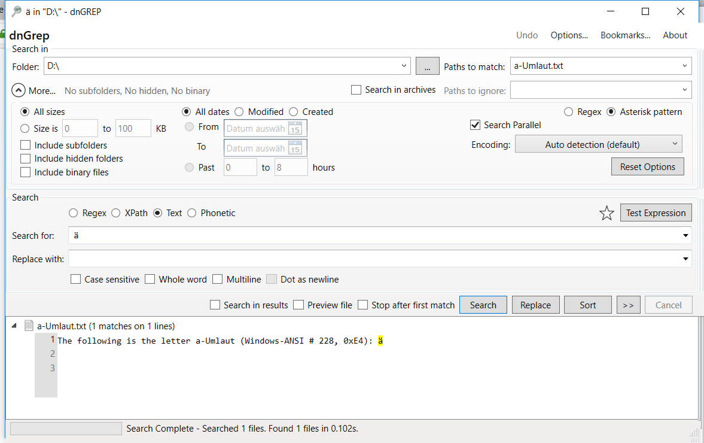This screenshot has width=704, height=443.
Task: Click Reset Options
Action: click(647, 166)
